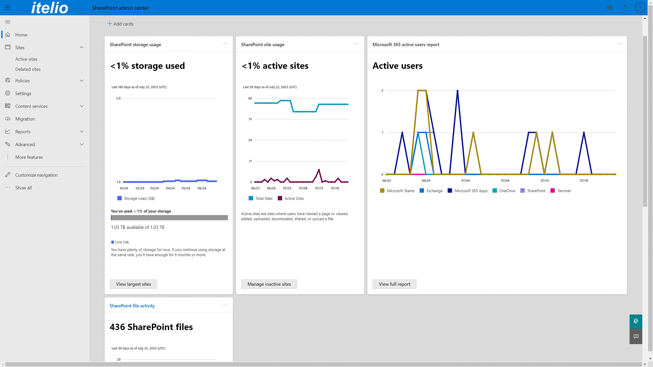
Task: Expand the Content services chevron
Action: coord(82,106)
